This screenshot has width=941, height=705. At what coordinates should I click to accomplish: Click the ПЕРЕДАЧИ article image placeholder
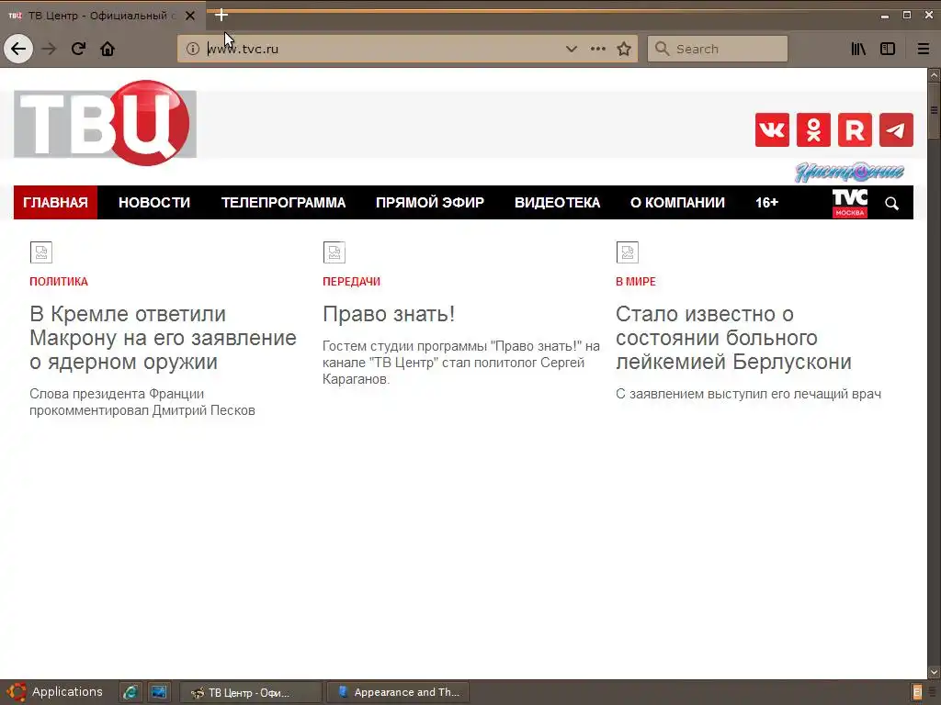click(334, 252)
